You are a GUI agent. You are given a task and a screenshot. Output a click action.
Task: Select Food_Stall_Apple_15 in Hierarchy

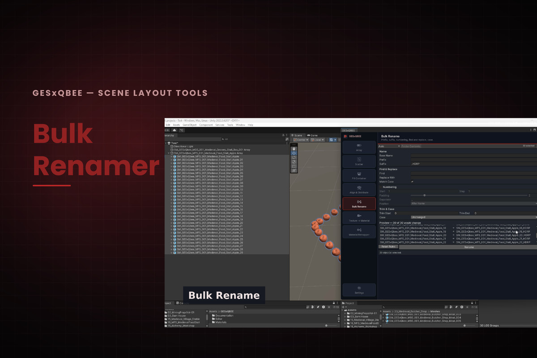tap(209, 206)
